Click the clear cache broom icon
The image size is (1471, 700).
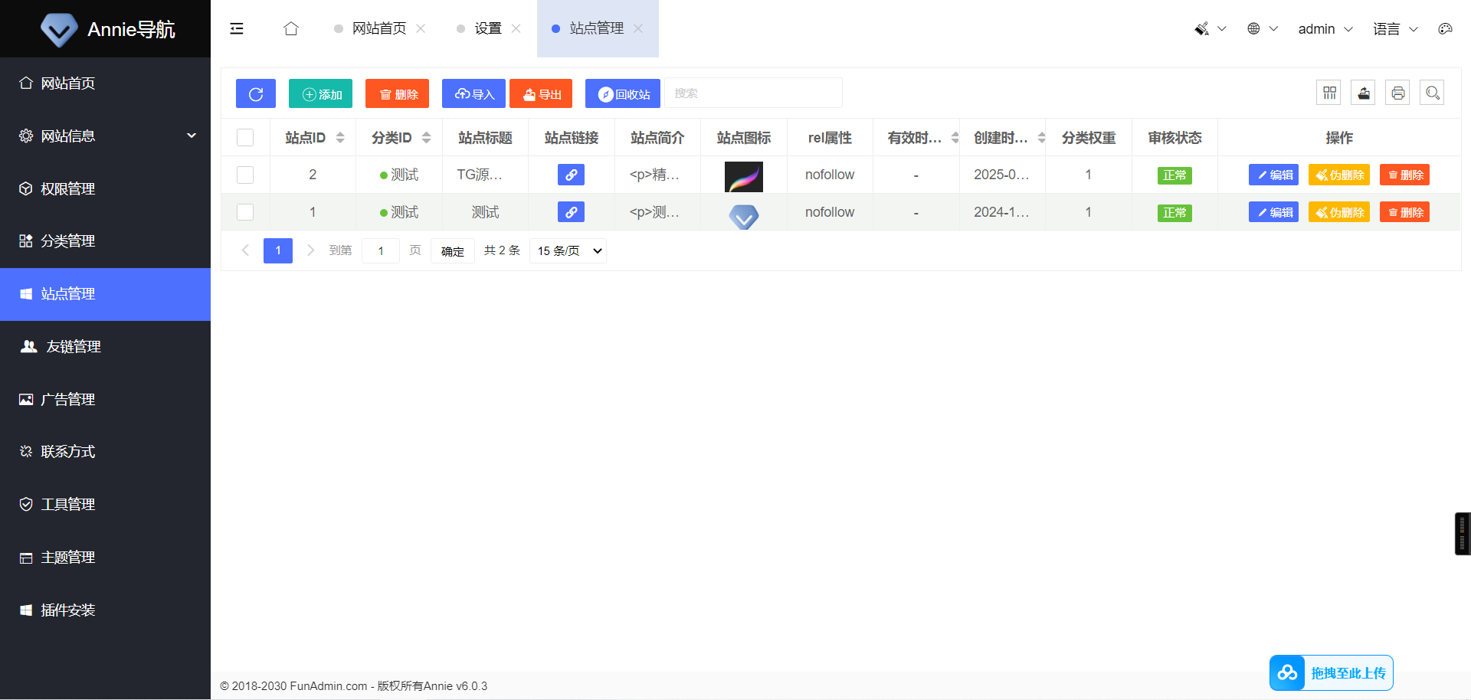point(1201,28)
